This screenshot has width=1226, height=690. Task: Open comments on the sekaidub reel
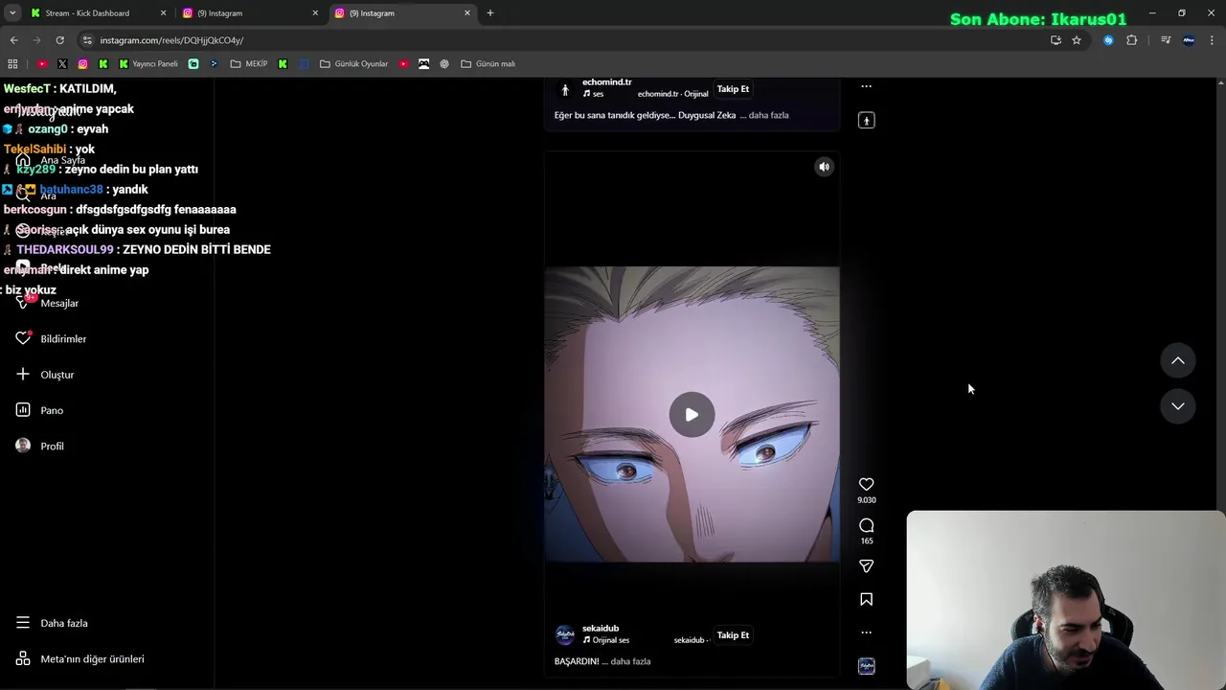coord(866,525)
